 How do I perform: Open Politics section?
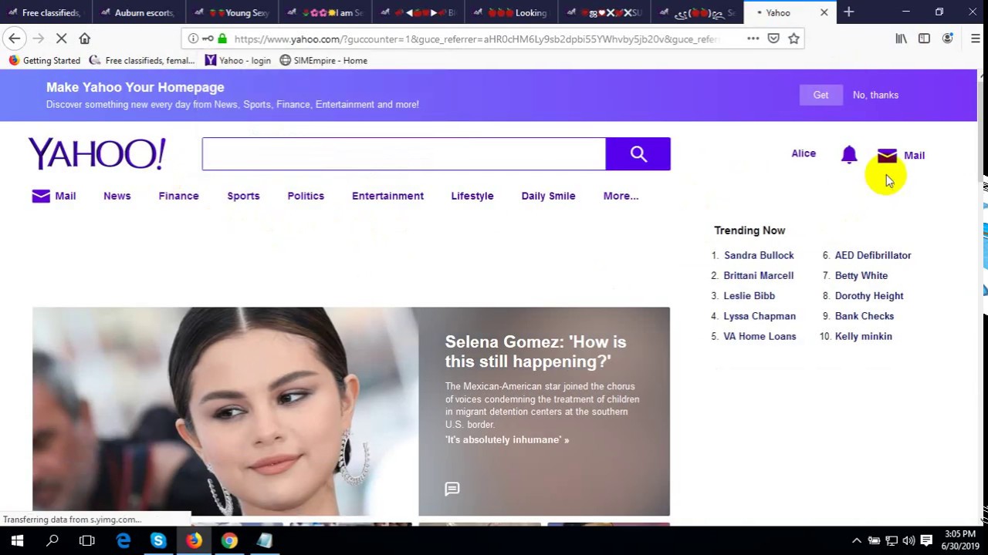pos(306,196)
